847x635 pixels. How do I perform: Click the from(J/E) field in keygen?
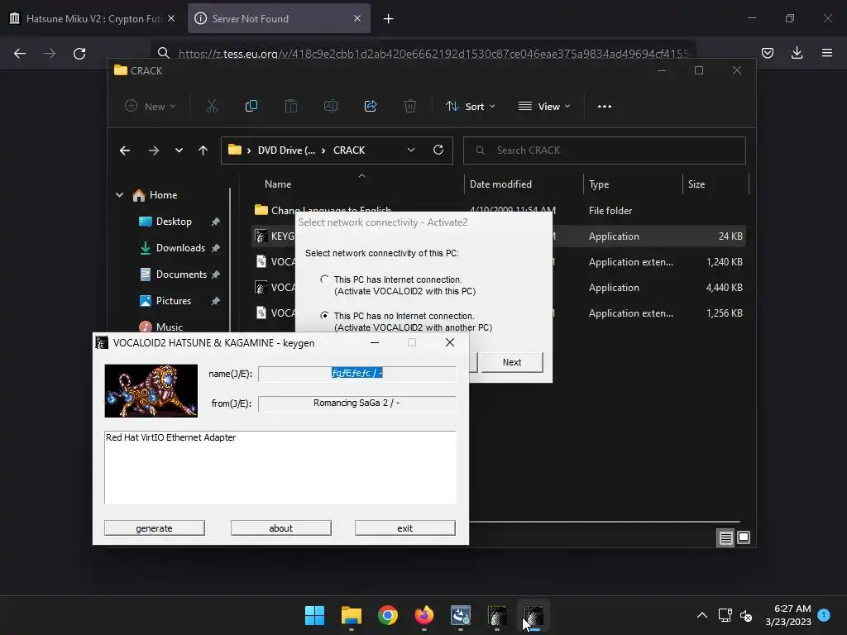(357, 403)
